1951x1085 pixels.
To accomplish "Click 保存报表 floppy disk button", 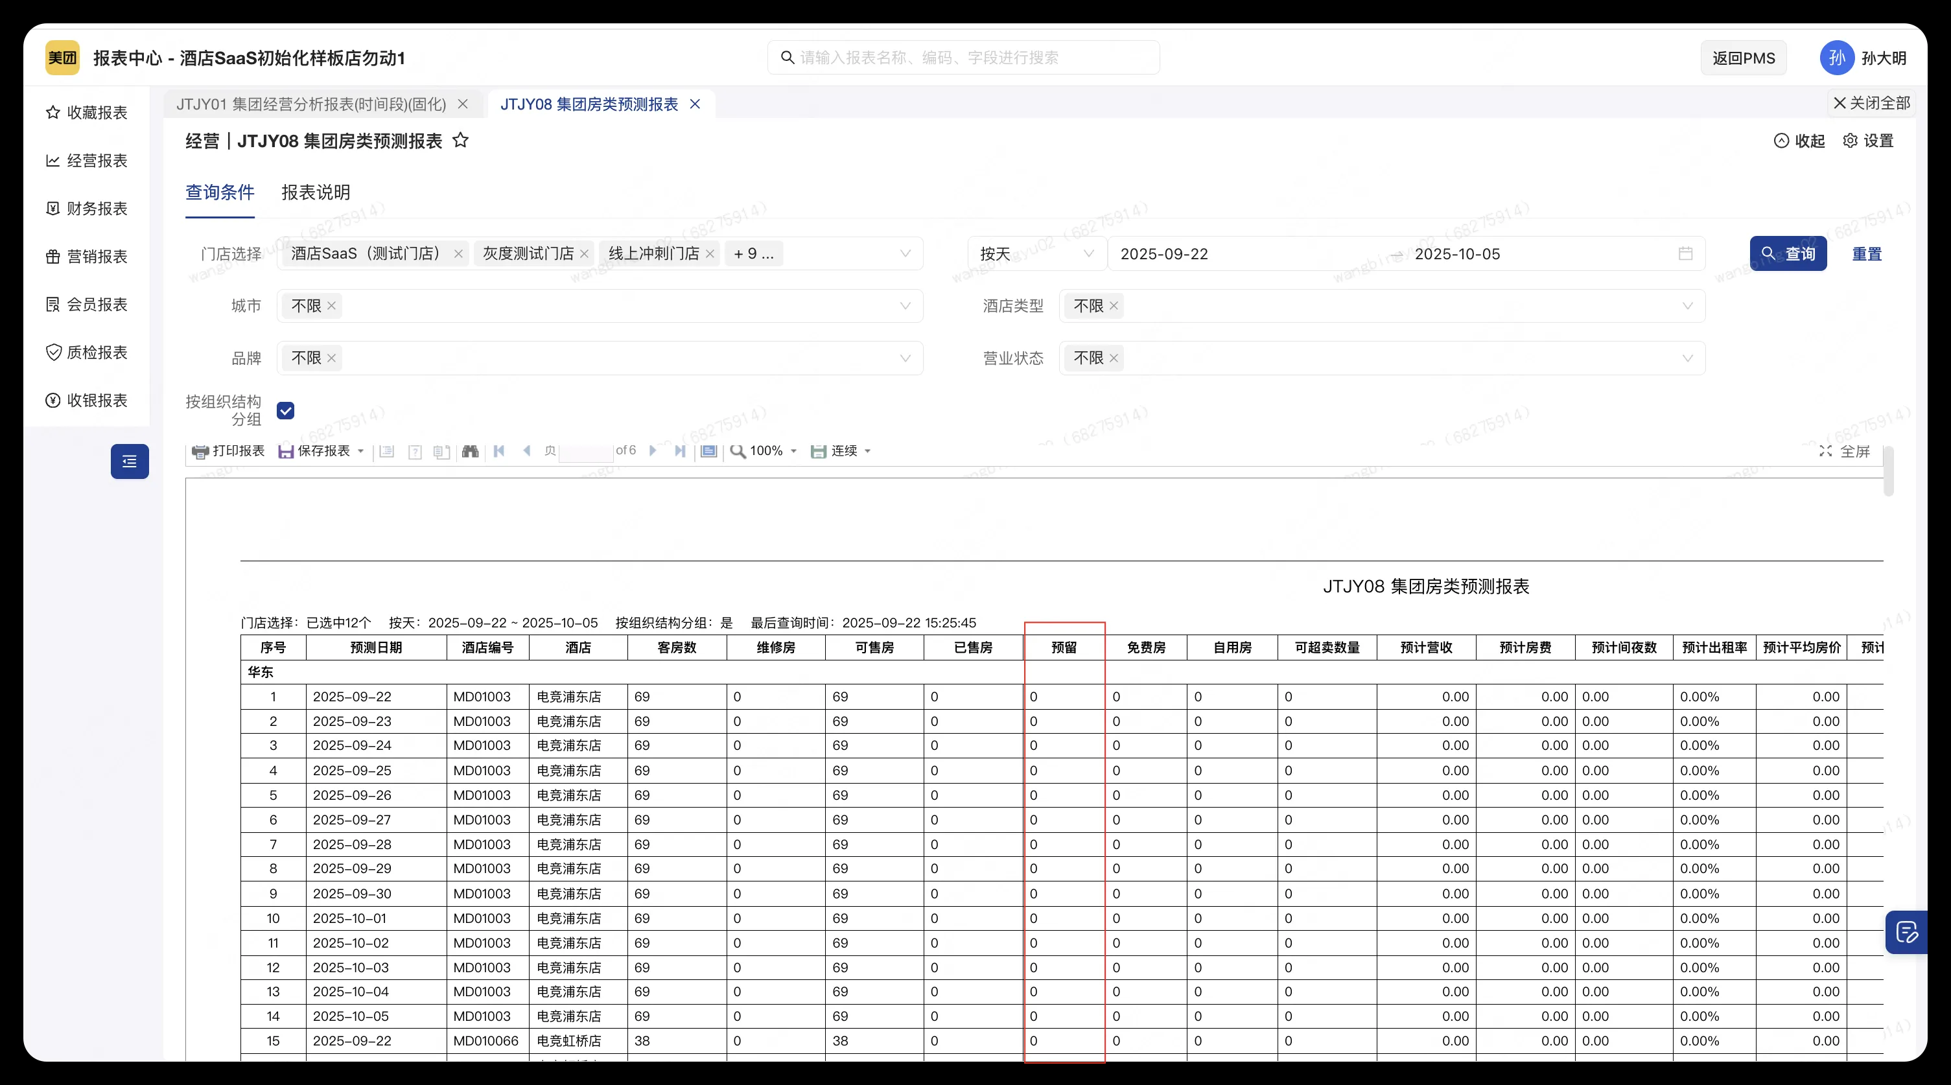I will coord(314,451).
